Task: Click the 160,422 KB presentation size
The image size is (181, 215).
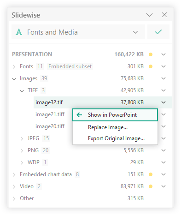Action: coord(129,54)
